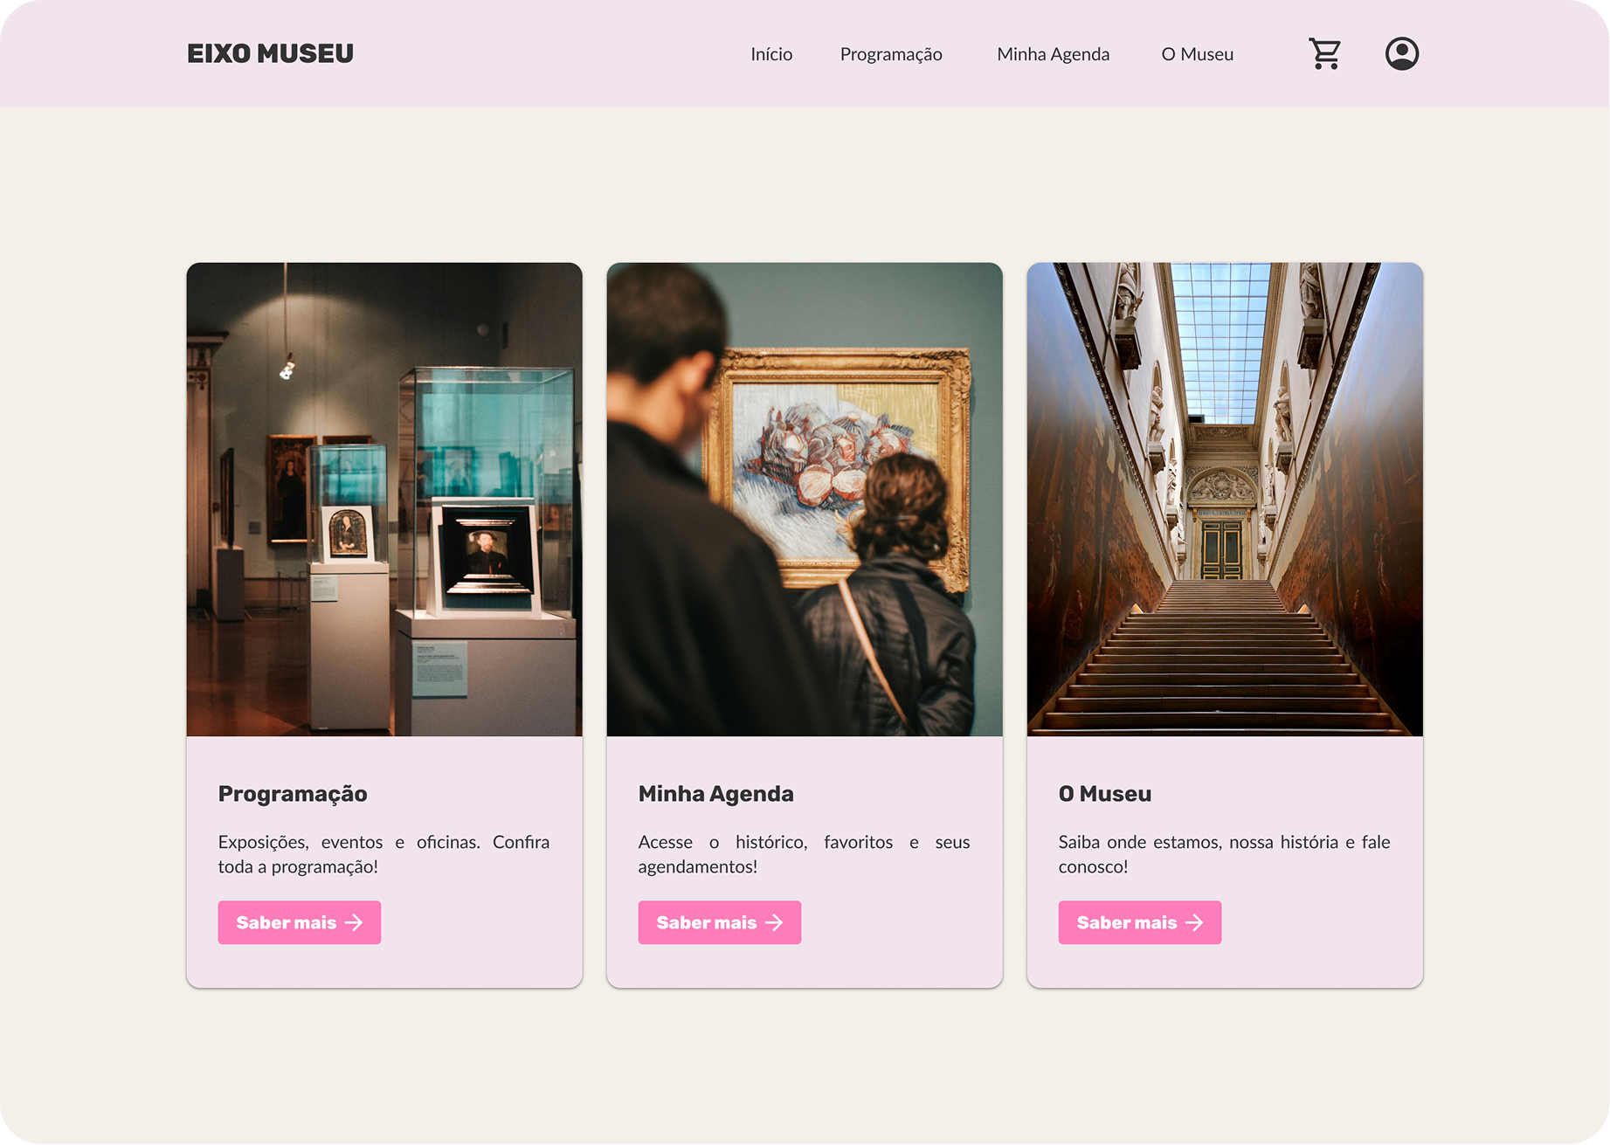This screenshot has height=1145, width=1610.
Task: Click the Minha Agenda card heading
Action: click(x=715, y=794)
